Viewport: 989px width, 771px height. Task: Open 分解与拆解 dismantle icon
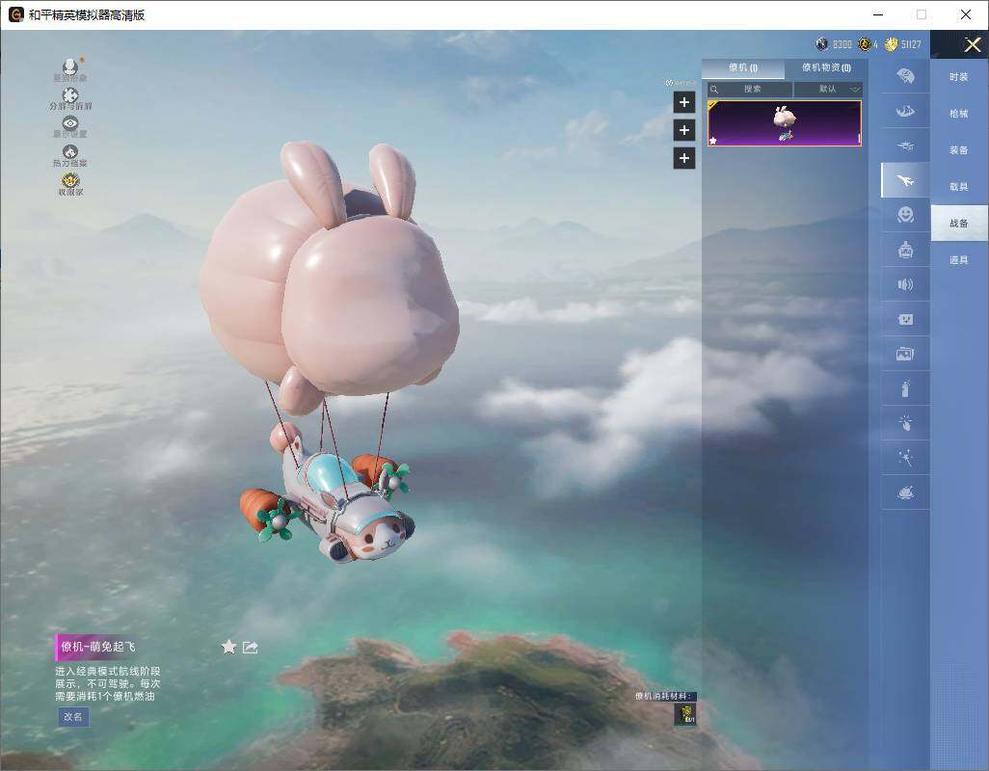pos(70,95)
